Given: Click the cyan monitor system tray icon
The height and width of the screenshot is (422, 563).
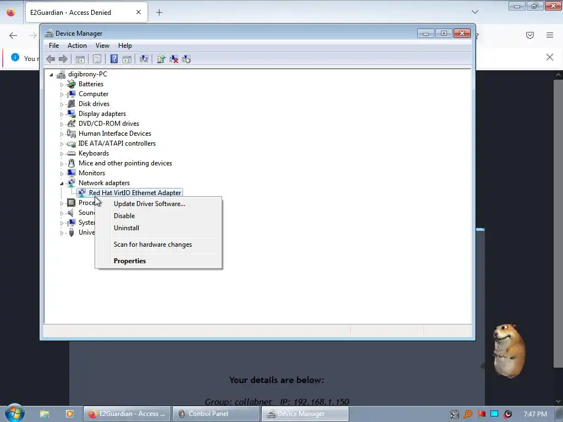Looking at the screenshot, I should 494,414.
